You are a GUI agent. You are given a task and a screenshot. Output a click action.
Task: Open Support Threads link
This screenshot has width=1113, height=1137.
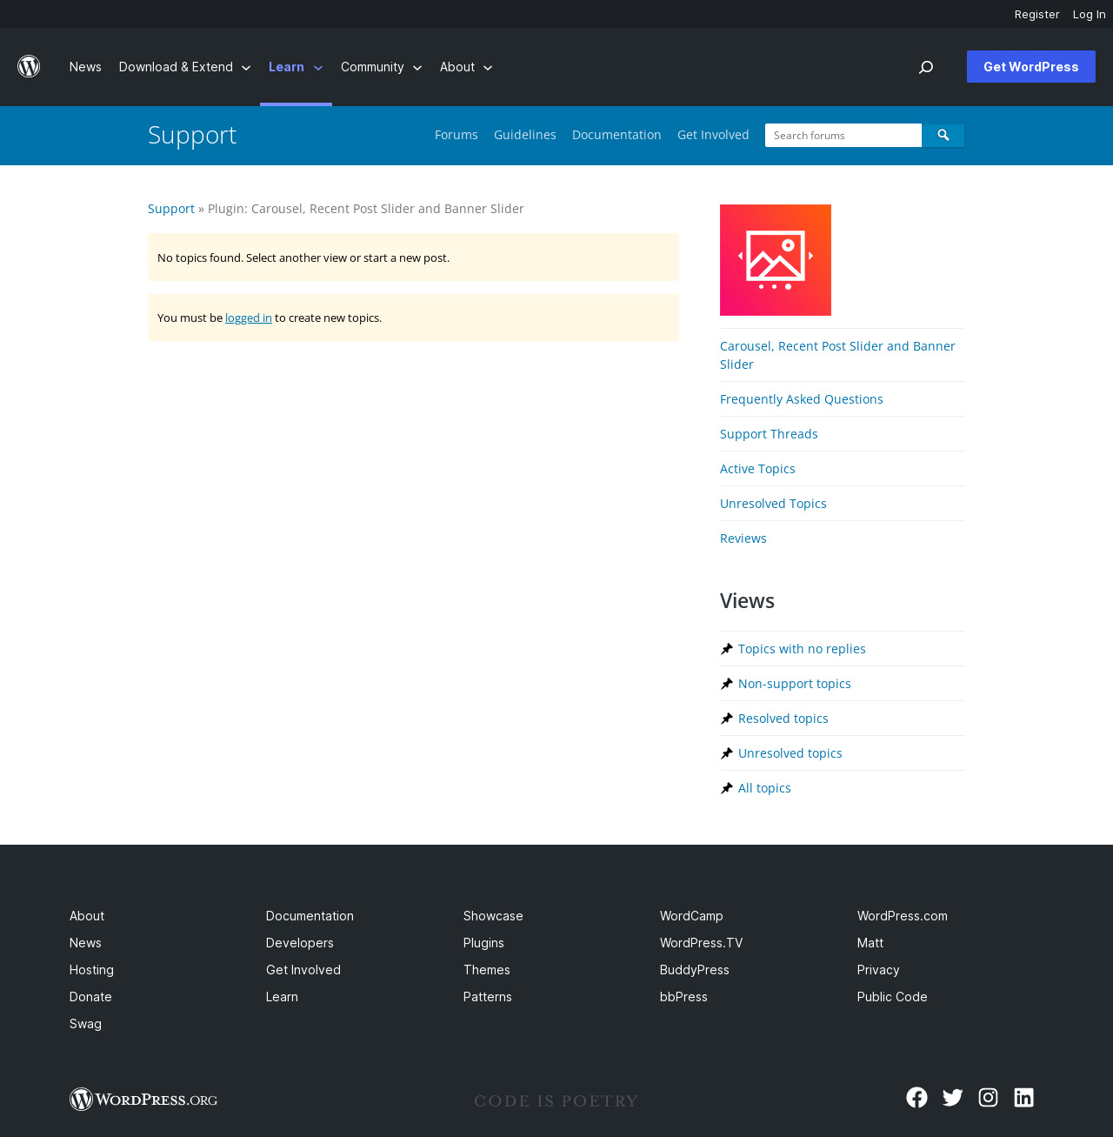tap(769, 434)
